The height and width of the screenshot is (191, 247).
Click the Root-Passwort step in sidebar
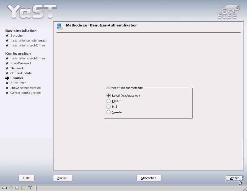pos(21,63)
